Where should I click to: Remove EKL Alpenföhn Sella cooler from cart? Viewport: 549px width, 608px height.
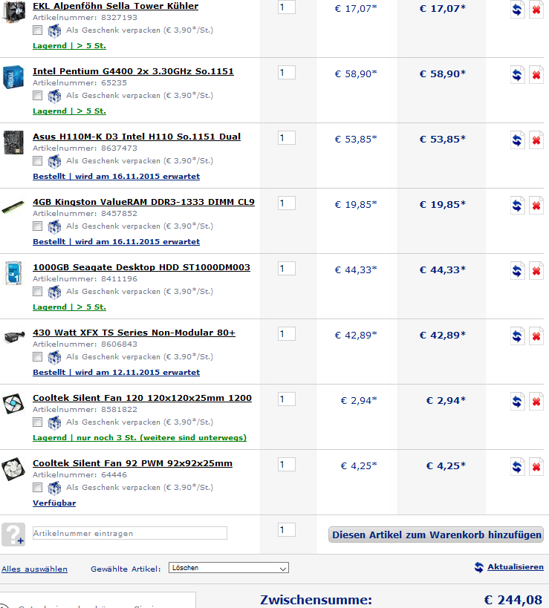(x=536, y=10)
